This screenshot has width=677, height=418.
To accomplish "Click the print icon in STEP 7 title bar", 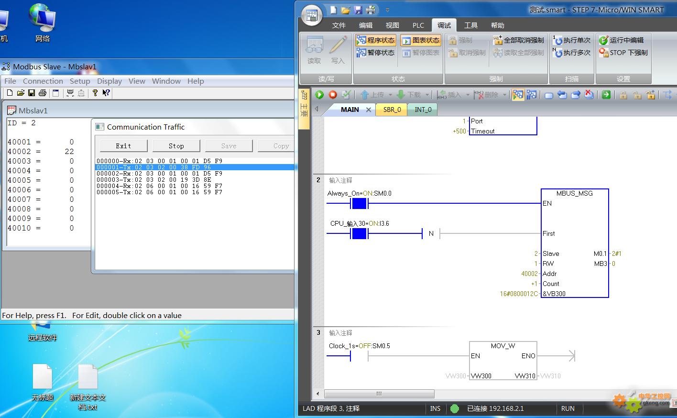I will tap(371, 10).
